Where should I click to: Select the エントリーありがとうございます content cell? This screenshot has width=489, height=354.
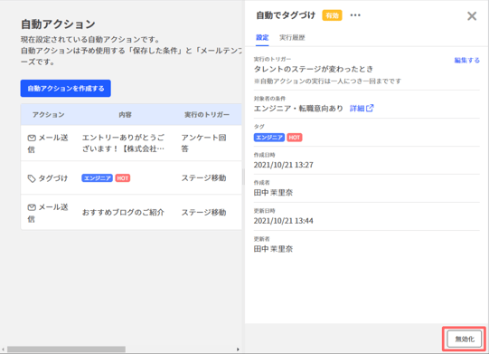(123, 143)
